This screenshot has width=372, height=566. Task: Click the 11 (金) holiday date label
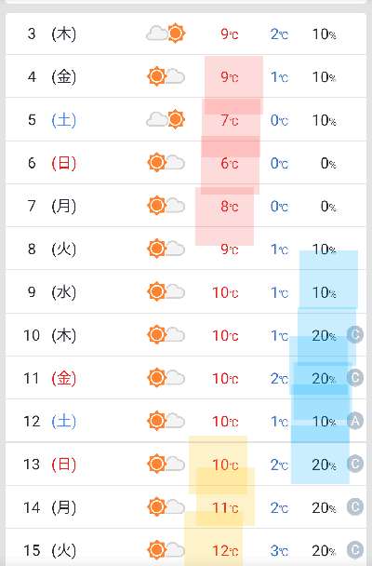tap(49, 378)
